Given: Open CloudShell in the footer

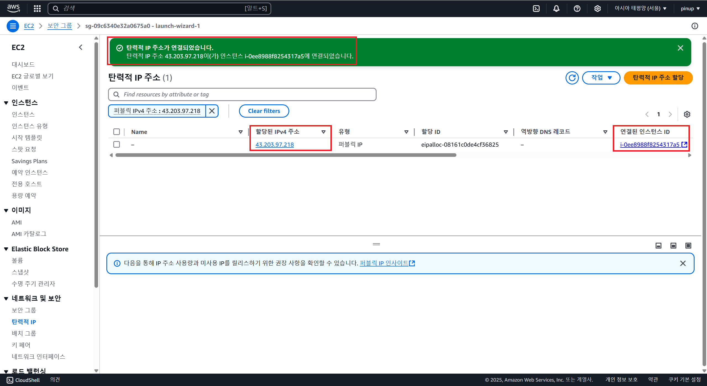Looking at the screenshot, I should click(x=23, y=380).
